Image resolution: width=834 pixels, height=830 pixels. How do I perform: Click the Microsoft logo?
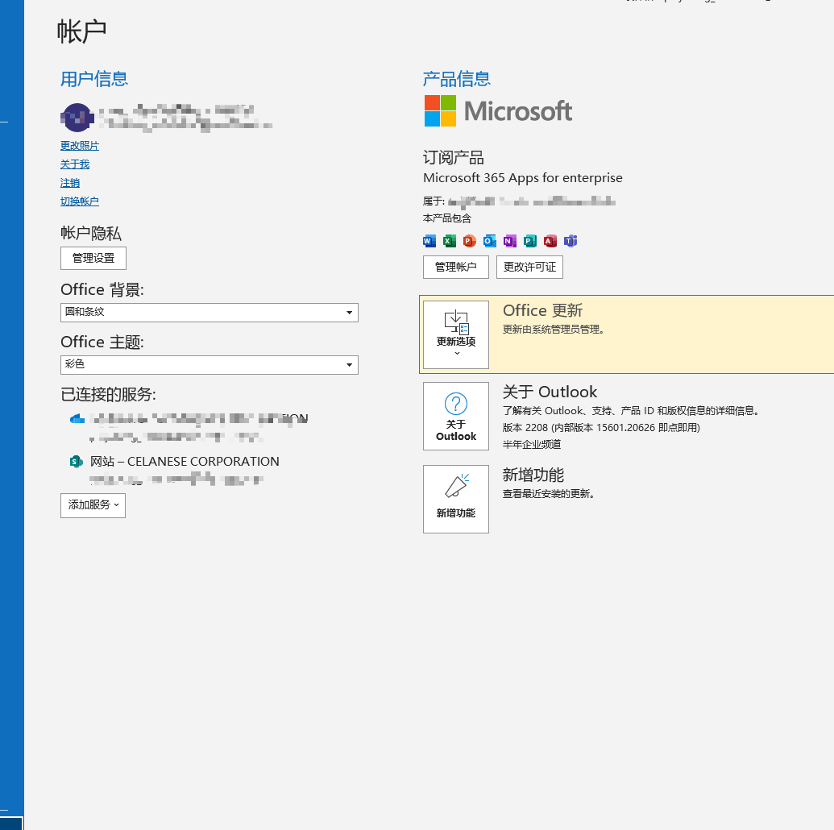coord(498,110)
